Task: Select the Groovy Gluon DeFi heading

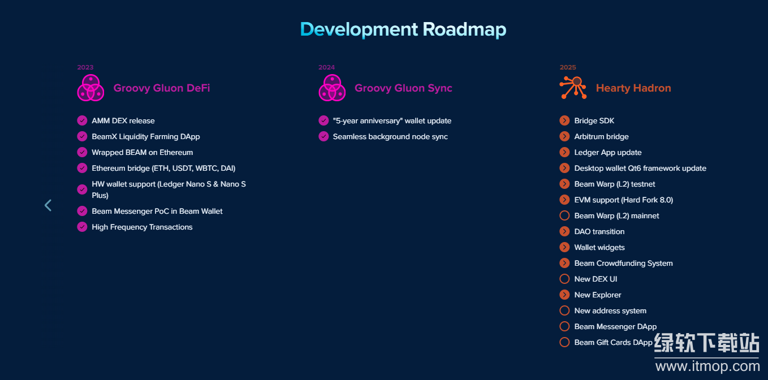Action: coord(162,88)
